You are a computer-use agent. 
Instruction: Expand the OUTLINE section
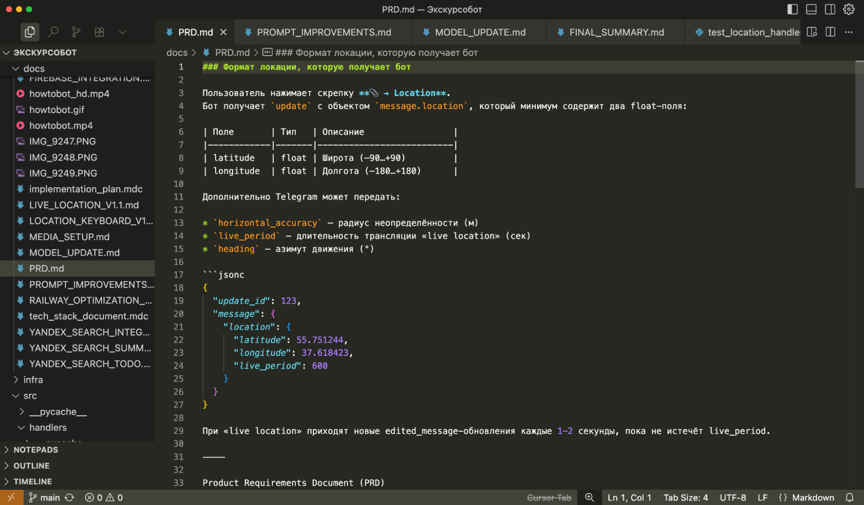31,465
